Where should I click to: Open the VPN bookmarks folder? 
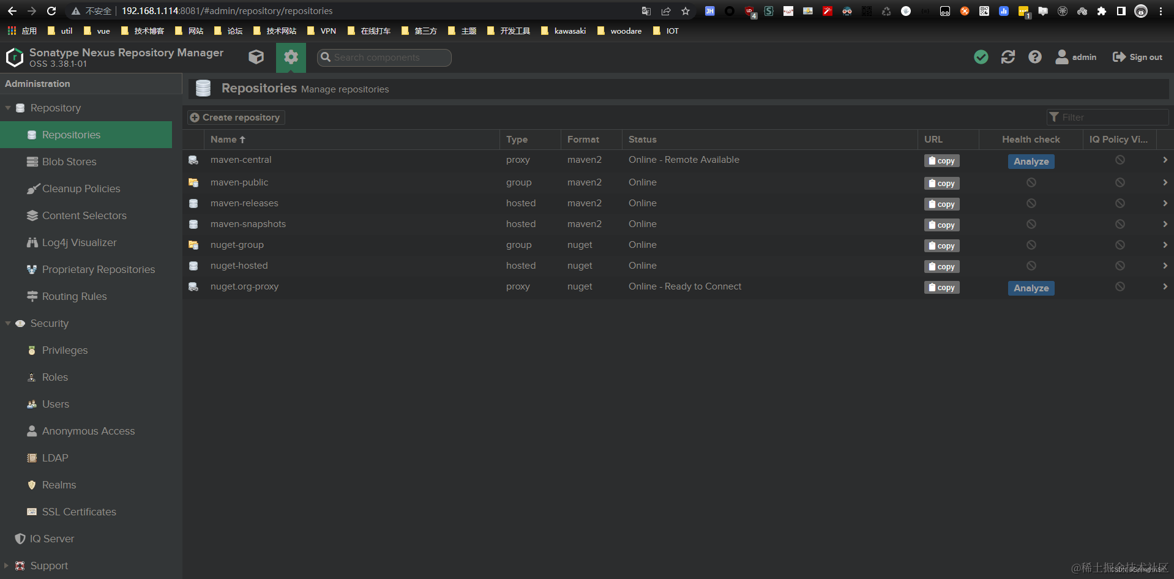pyautogui.click(x=322, y=31)
